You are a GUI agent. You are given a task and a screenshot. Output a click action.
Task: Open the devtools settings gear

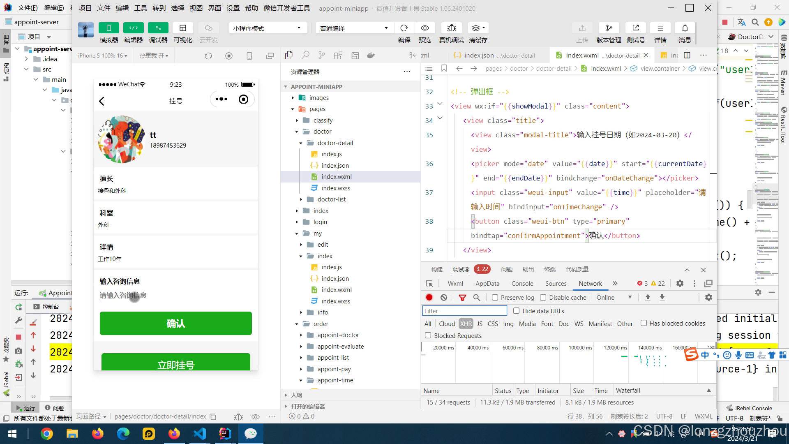[680, 283]
